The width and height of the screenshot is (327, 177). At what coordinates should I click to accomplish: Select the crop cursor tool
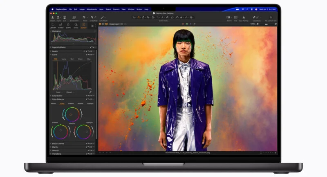pos(148,18)
